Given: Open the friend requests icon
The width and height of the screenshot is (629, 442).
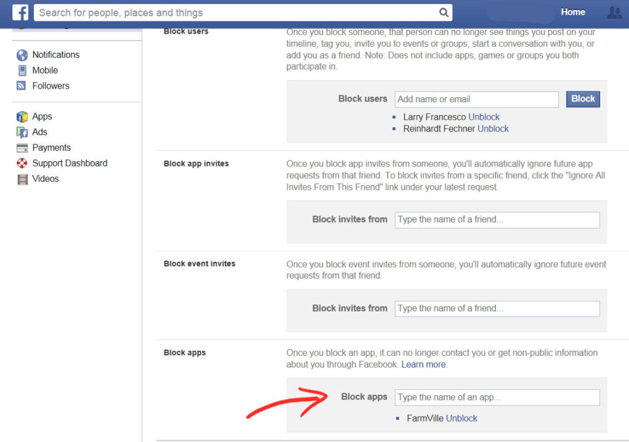Looking at the screenshot, I should [x=614, y=12].
